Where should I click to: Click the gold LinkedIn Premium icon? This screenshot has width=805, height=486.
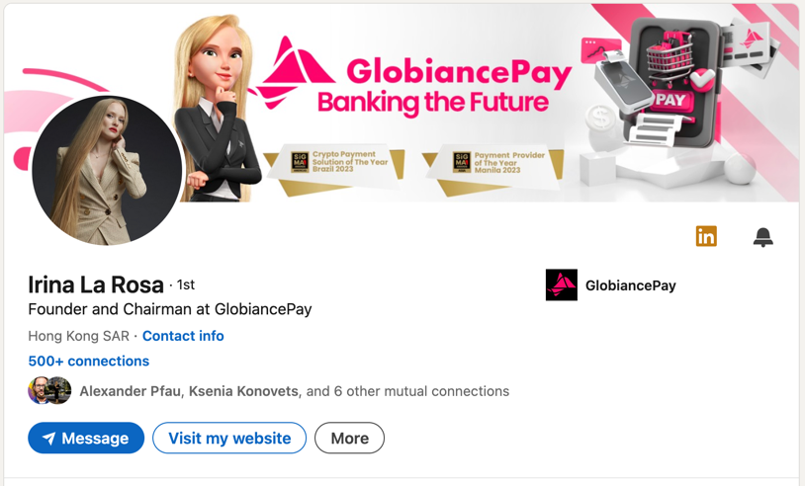(706, 236)
